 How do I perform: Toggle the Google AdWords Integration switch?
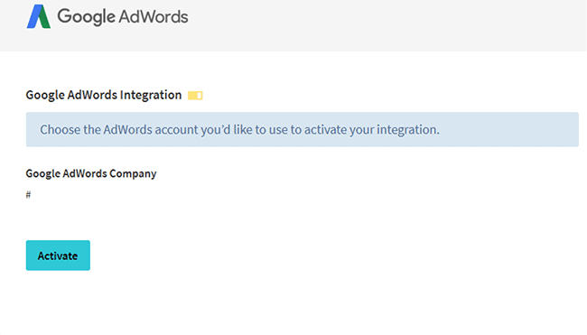click(x=195, y=96)
